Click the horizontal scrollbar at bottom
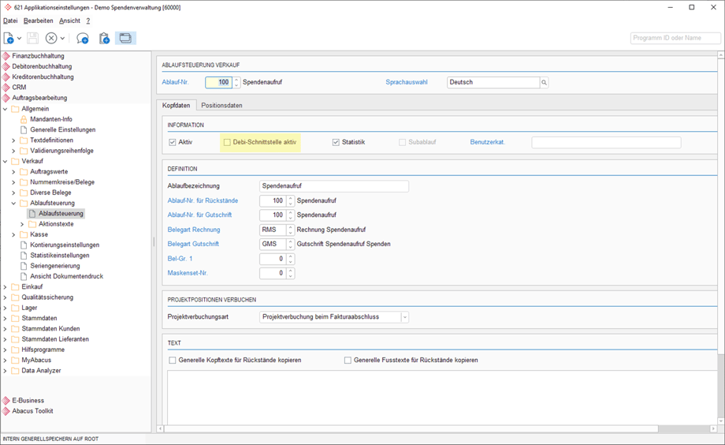The image size is (725, 445). pyautogui.click(x=411, y=429)
